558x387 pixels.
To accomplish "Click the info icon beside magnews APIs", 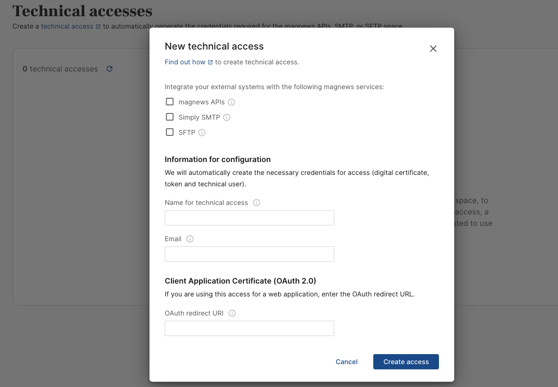I will click(x=231, y=102).
